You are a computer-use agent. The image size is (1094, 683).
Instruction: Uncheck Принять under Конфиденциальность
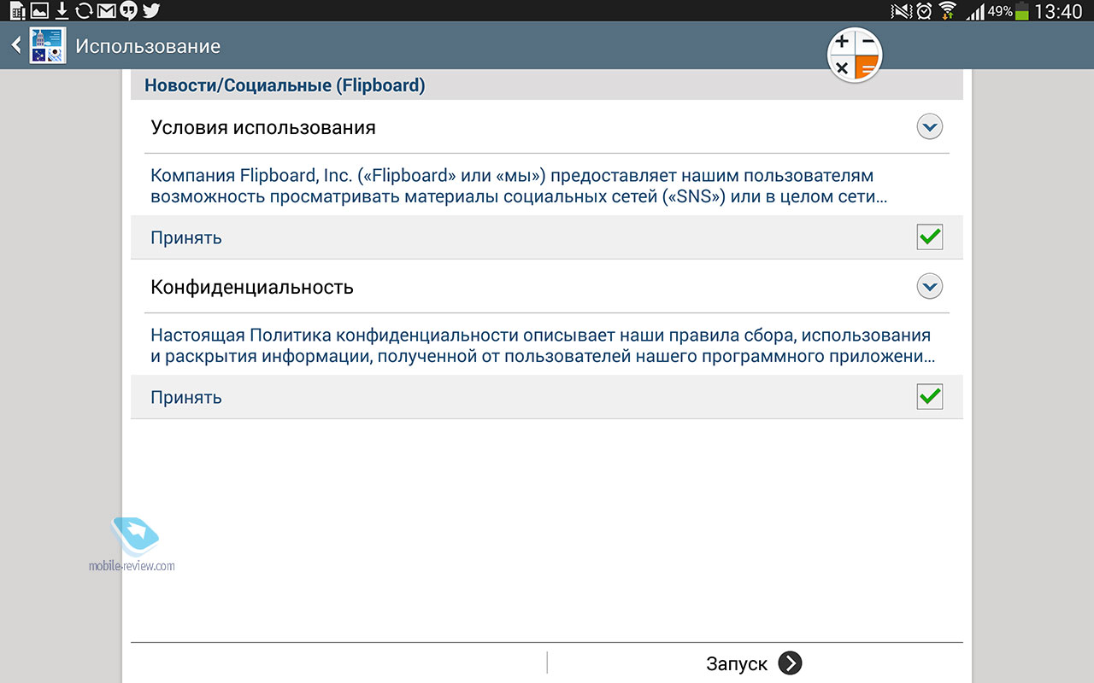tap(929, 396)
